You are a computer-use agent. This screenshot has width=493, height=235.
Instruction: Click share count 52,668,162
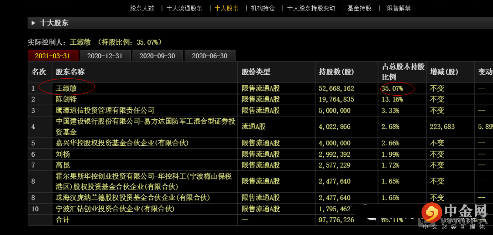(336, 88)
